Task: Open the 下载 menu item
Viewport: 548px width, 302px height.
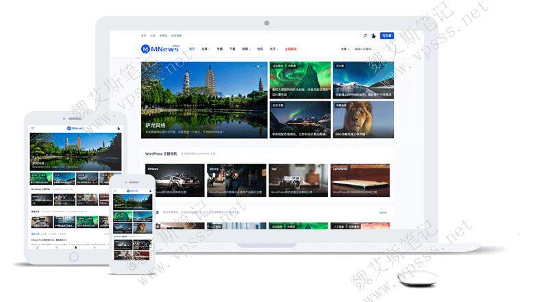Action: 232,49
